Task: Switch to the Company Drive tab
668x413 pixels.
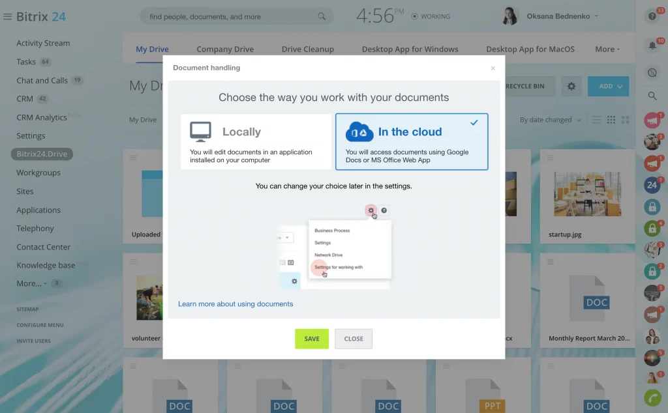Action: pyautogui.click(x=225, y=49)
